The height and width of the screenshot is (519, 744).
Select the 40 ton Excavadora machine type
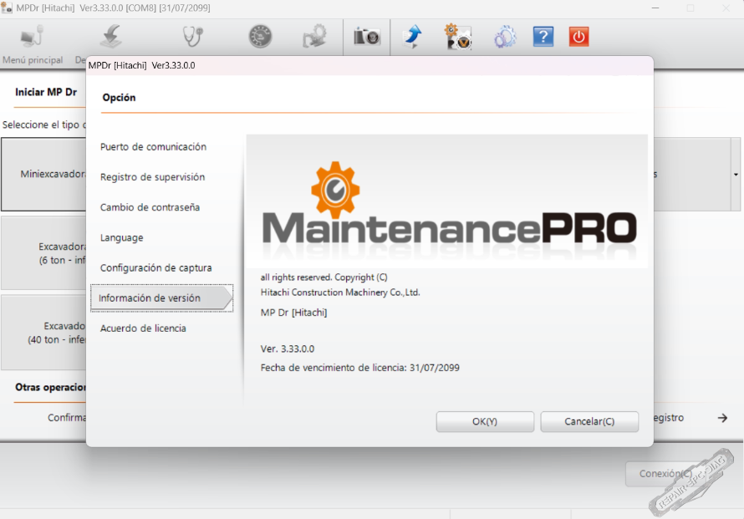tap(43, 333)
